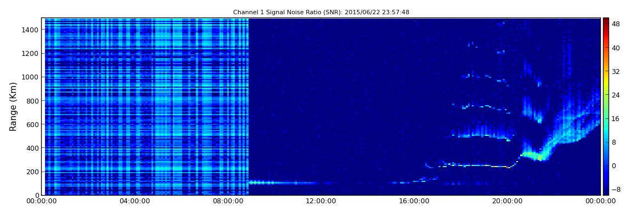631x223 pixels.
Task: Click the 20:00:00 time axis tick label
Action: 507,201
